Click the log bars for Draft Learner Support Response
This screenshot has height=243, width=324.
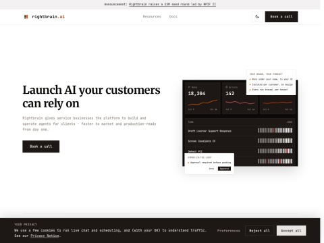(275, 130)
